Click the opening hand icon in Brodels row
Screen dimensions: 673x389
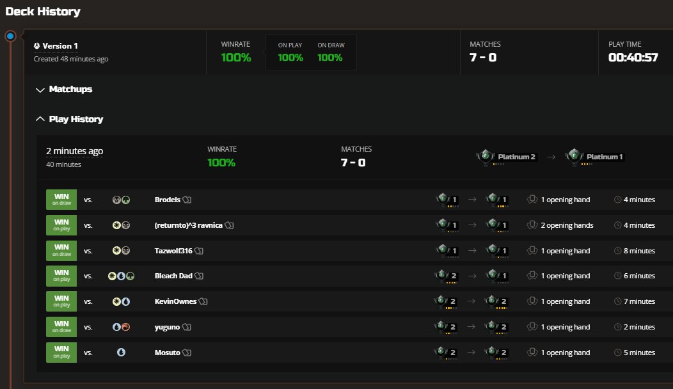pos(532,200)
